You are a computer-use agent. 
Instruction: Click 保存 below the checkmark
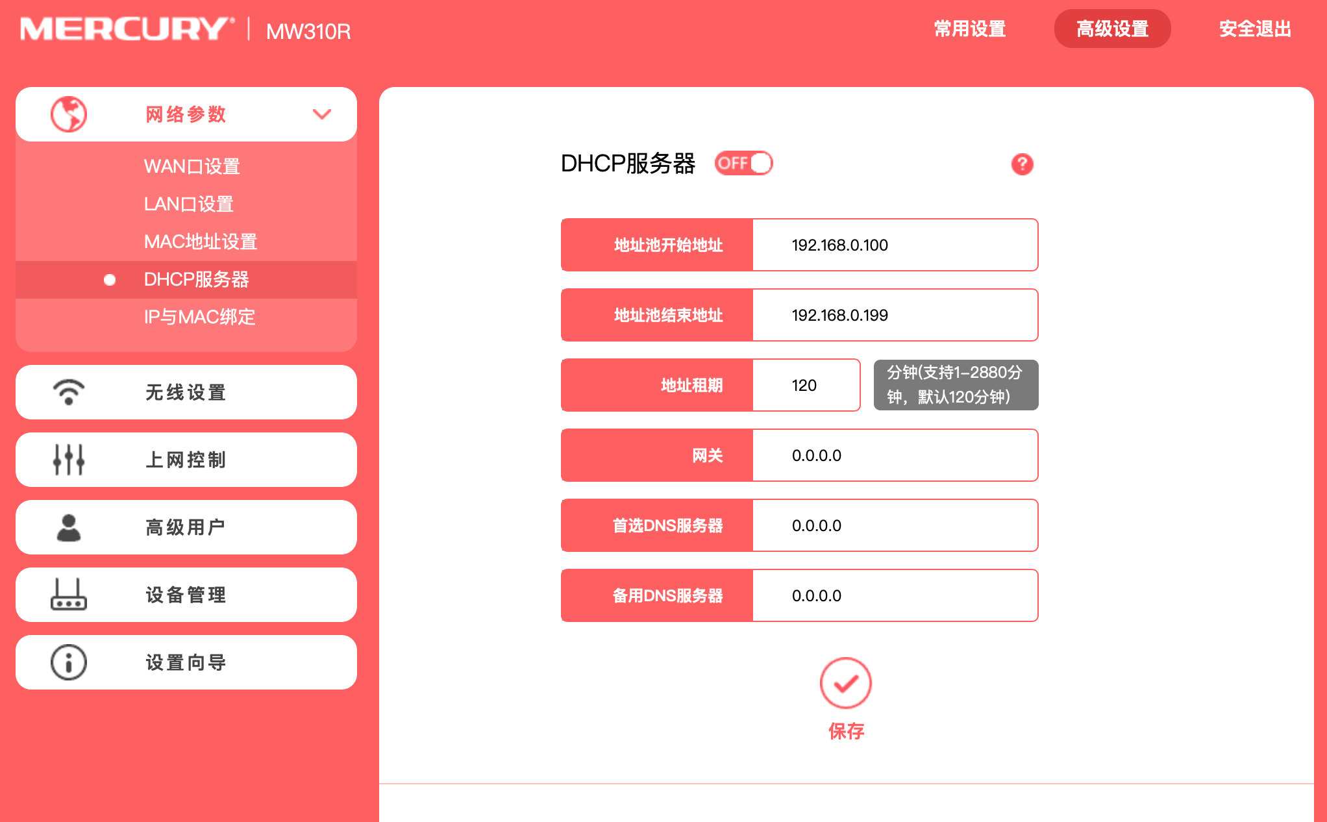[x=845, y=732]
